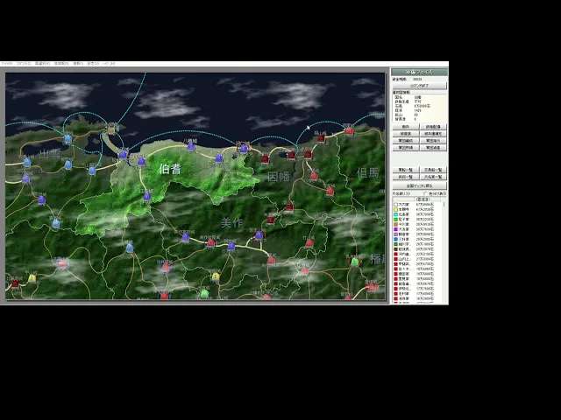Click the white swatch at top of daimyo list
This screenshot has height=420, width=561.
pos(395,205)
